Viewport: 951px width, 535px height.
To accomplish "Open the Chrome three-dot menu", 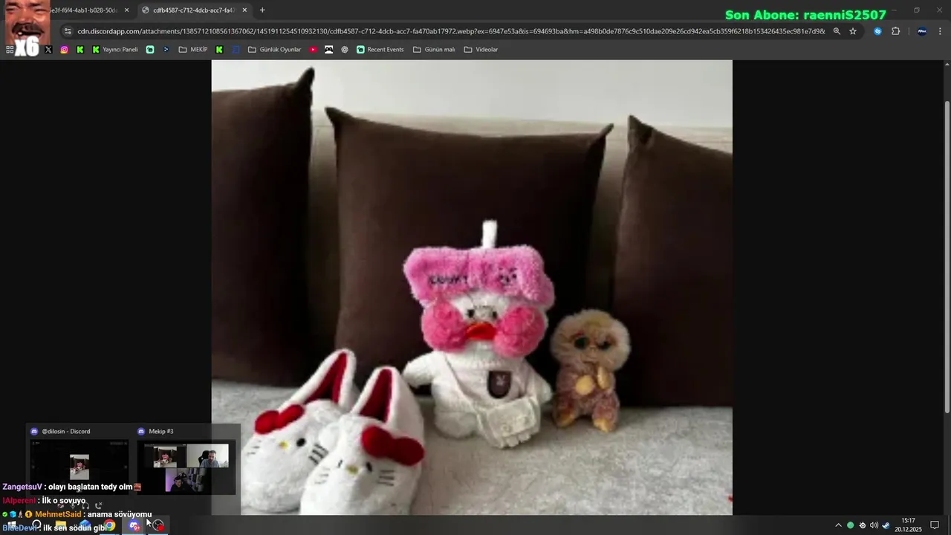I will [941, 31].
